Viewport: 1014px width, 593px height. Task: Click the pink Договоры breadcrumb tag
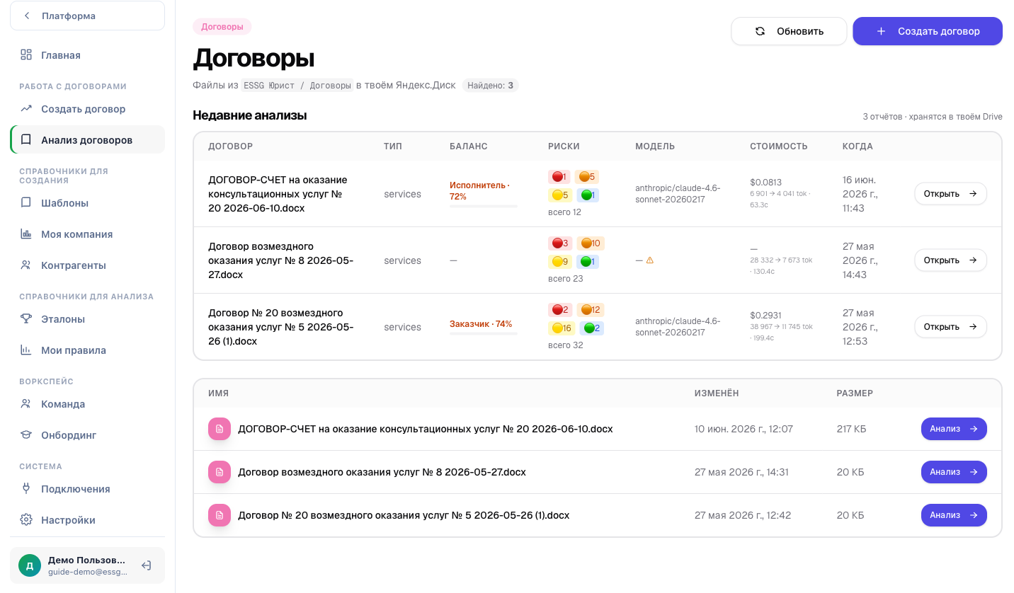point(222,27)
